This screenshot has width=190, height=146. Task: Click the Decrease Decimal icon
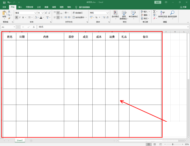[x=108, y=17]
